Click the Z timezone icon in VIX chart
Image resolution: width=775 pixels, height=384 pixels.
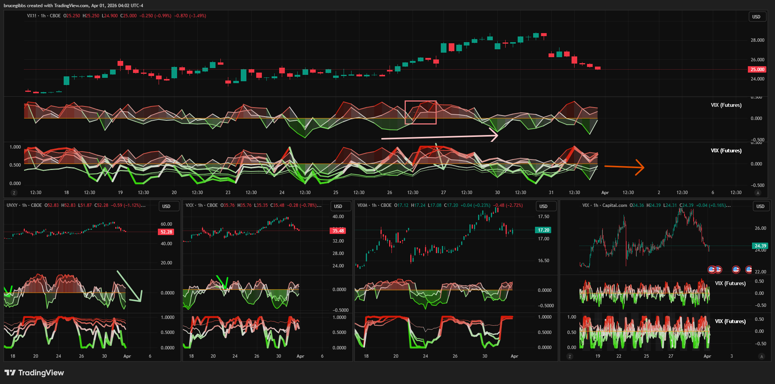pos(570,357)
